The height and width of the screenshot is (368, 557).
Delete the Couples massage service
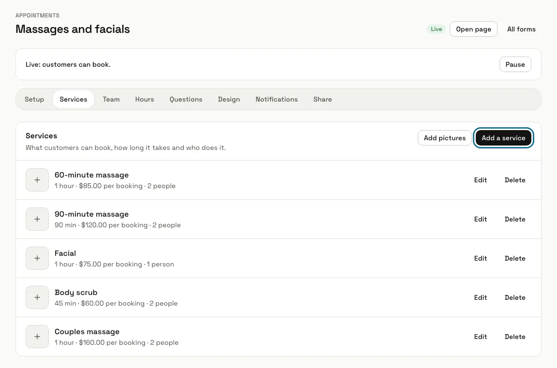[515, 337]
